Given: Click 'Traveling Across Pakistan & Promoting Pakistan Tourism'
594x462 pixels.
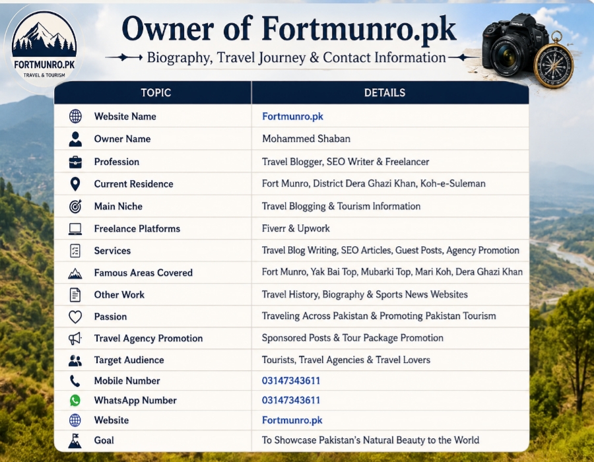Looking at the screenshot, I should click(x=379, y=316).
